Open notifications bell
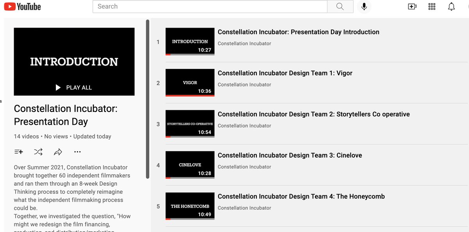The height and width of the screenshot is (232, 469). pos(451,7)
